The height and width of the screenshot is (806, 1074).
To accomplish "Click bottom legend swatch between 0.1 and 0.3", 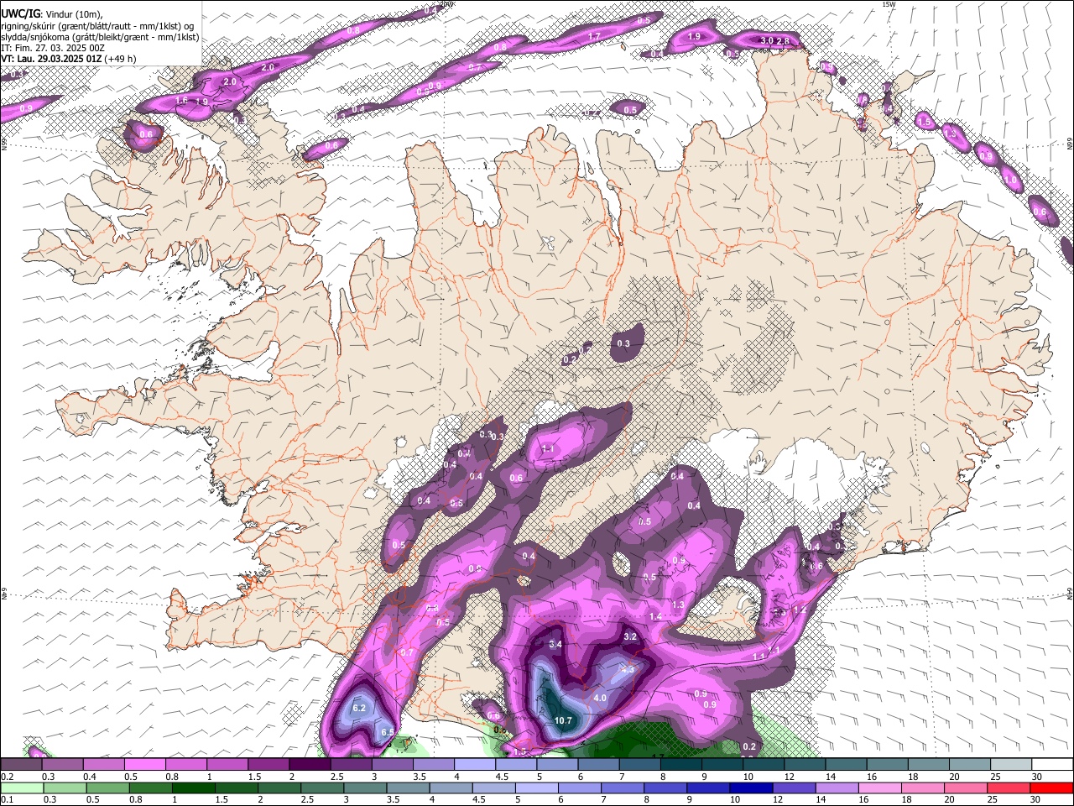I will 22,788.
